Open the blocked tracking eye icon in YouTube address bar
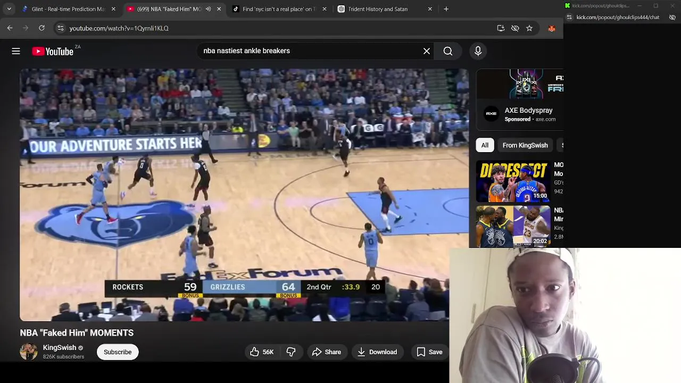Screen dimensions: 681x383 pos(515,28)
